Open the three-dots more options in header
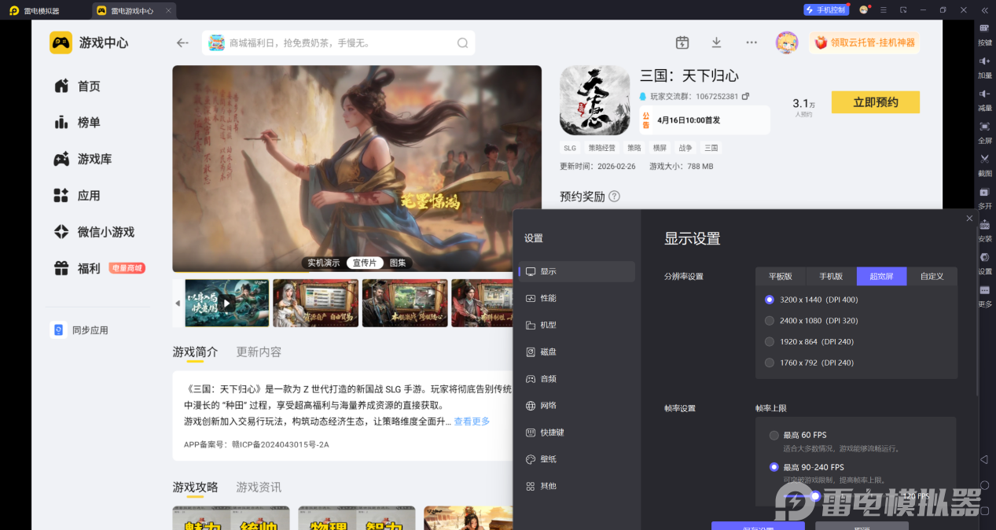The image size is (996, 530). (752, 42)
